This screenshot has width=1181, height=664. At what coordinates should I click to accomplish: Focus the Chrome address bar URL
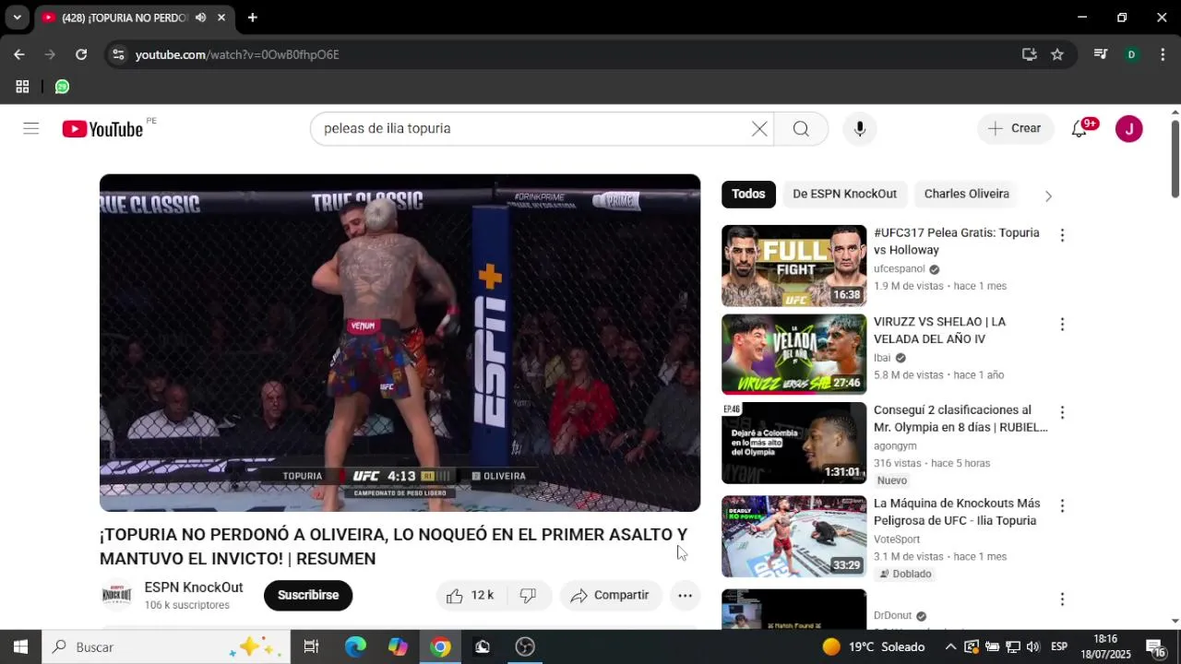[x=237, y=54]
